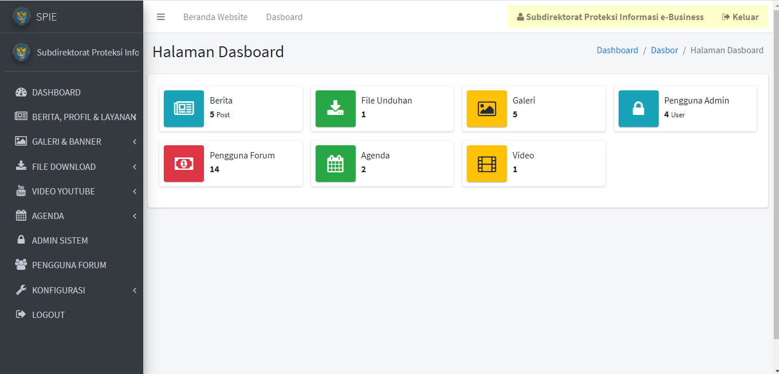
Task: Click the newspaper icon on Berita card
Action: [x=183, y=109]
